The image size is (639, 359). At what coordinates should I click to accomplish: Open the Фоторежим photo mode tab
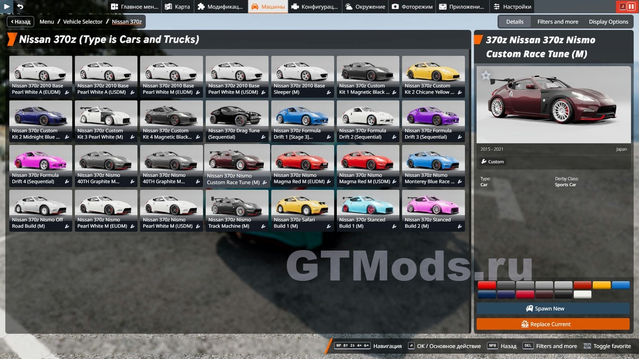(412, 7)
